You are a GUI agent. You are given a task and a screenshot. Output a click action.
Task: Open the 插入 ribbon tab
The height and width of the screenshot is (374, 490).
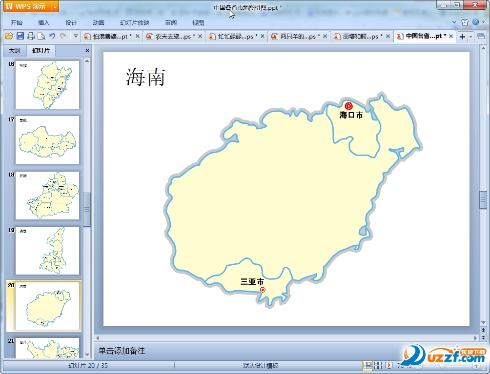pos(44,23)
